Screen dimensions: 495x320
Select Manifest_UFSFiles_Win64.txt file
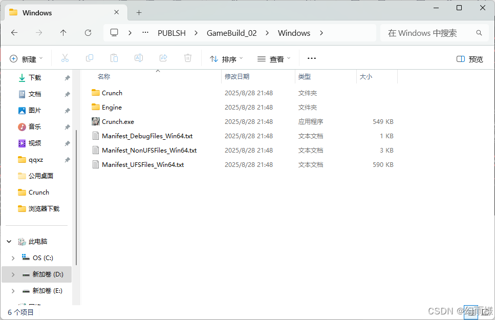[143, 164]
